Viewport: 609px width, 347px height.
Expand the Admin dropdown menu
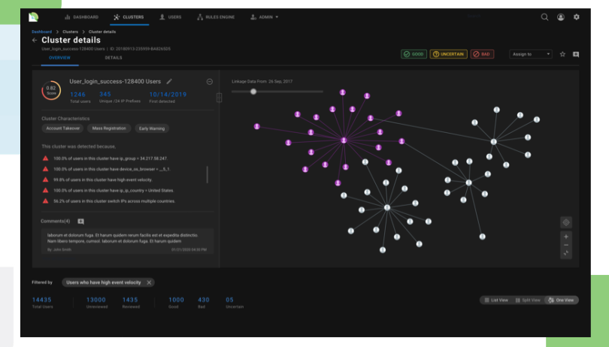click(265, 17)
